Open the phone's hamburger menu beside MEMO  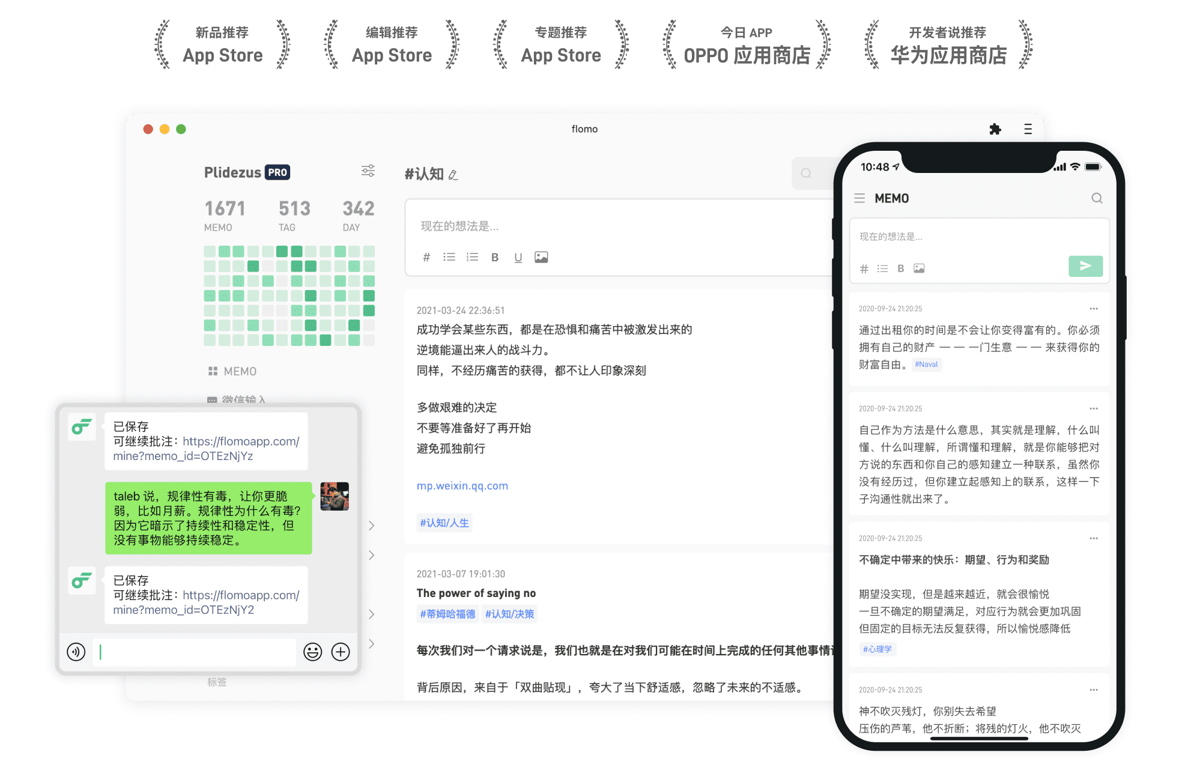coord(859,198)
